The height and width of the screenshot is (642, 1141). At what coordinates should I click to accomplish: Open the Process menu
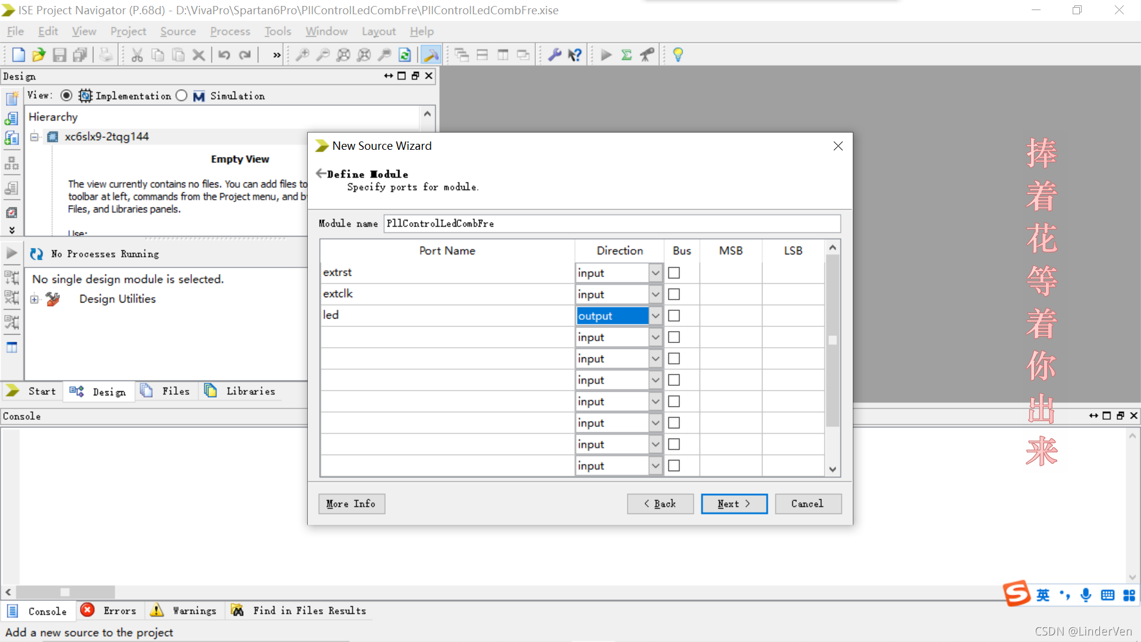(x=229, y=32)
